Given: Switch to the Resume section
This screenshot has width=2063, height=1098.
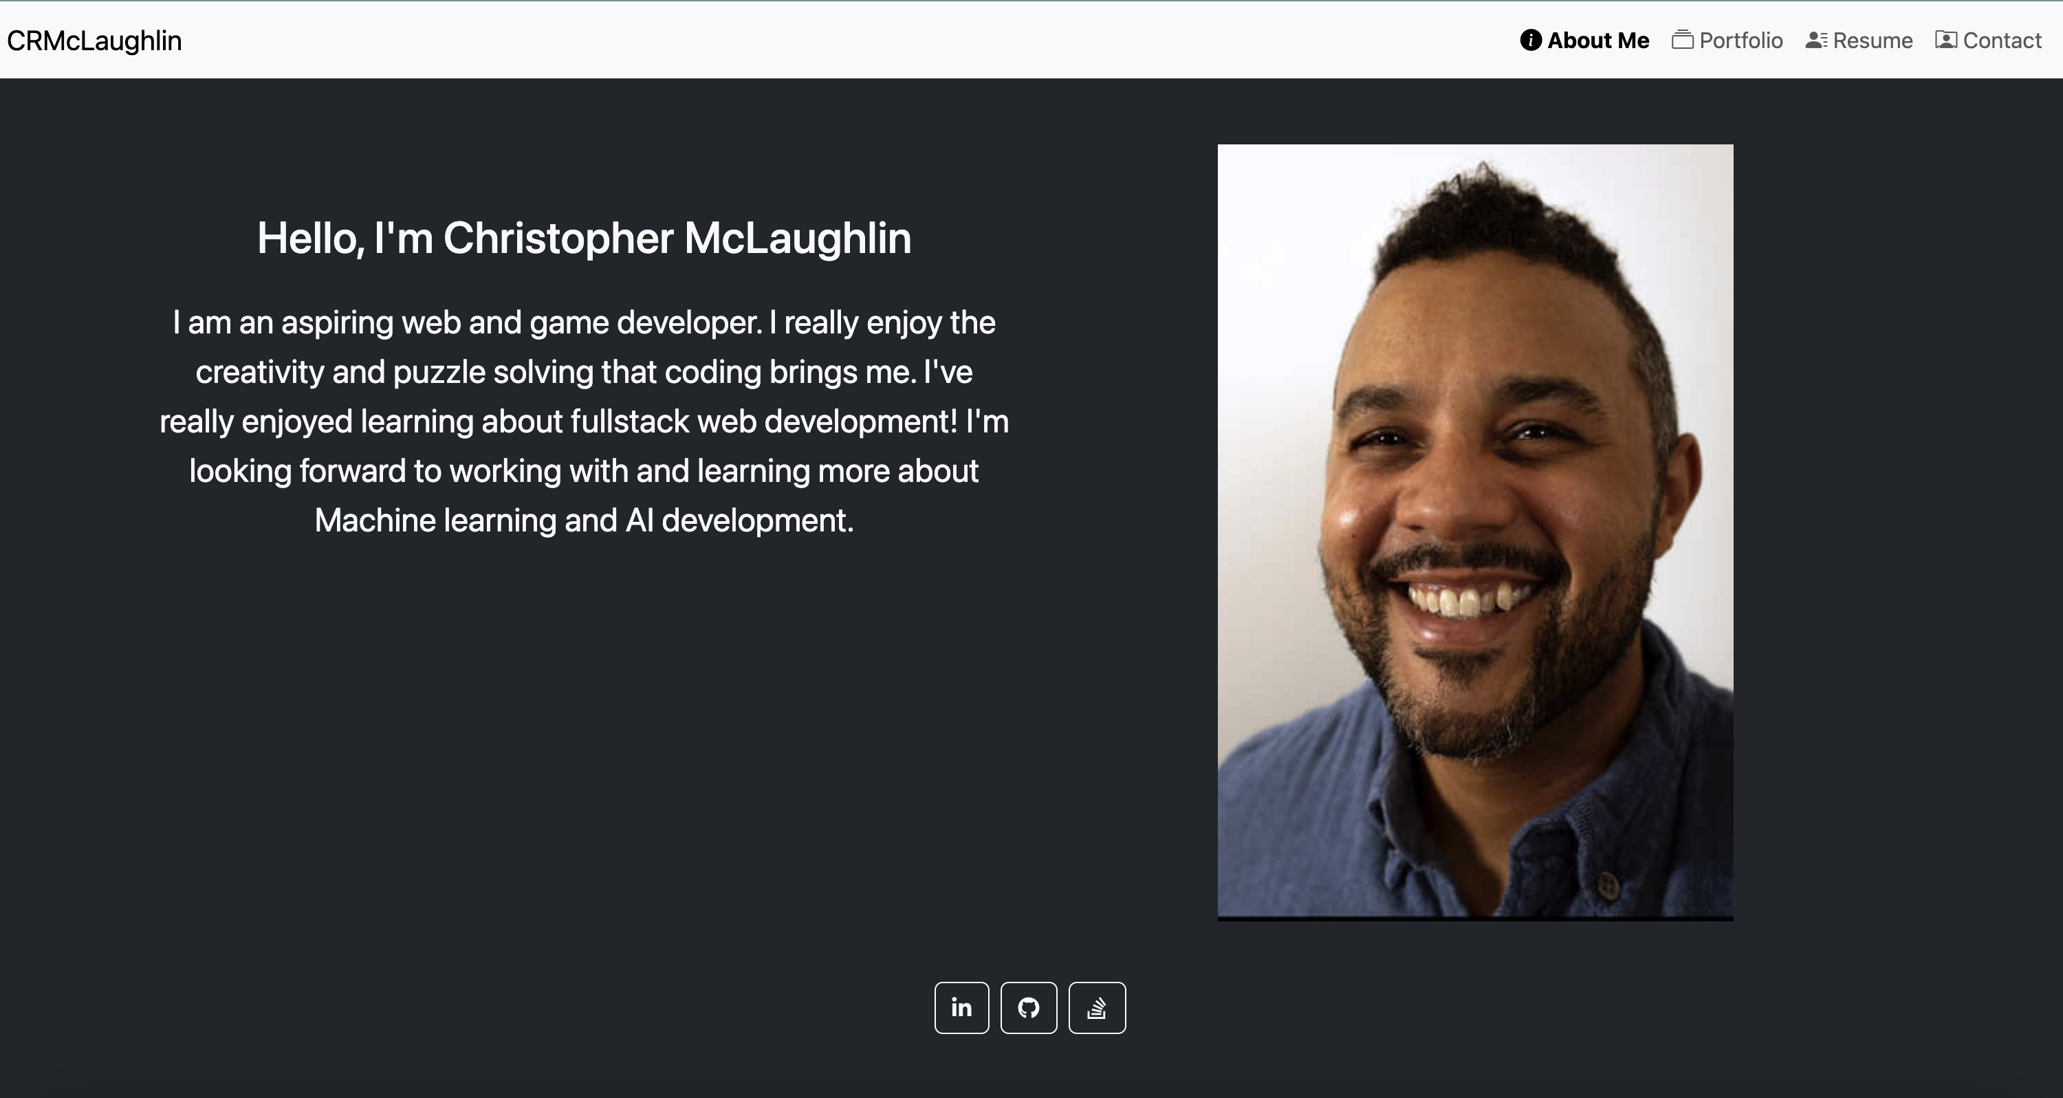Looking at the screenshot, I should pos(1858,39).
